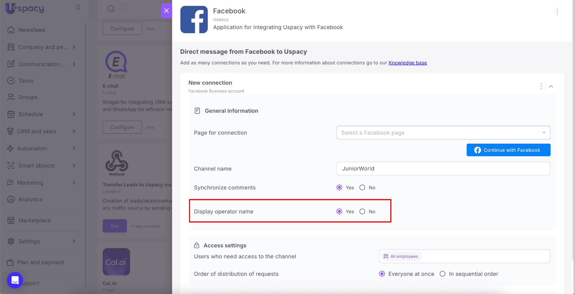Click the Facebook app logo icon
This screenshot has width=575, height=294.
tap(194, 20)
